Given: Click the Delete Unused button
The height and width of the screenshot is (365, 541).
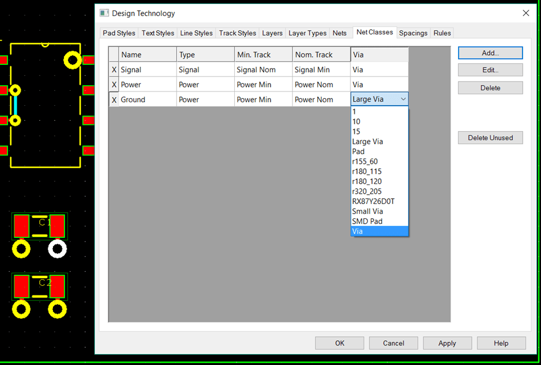Looking at the screenshot, I should coord(490,138).
